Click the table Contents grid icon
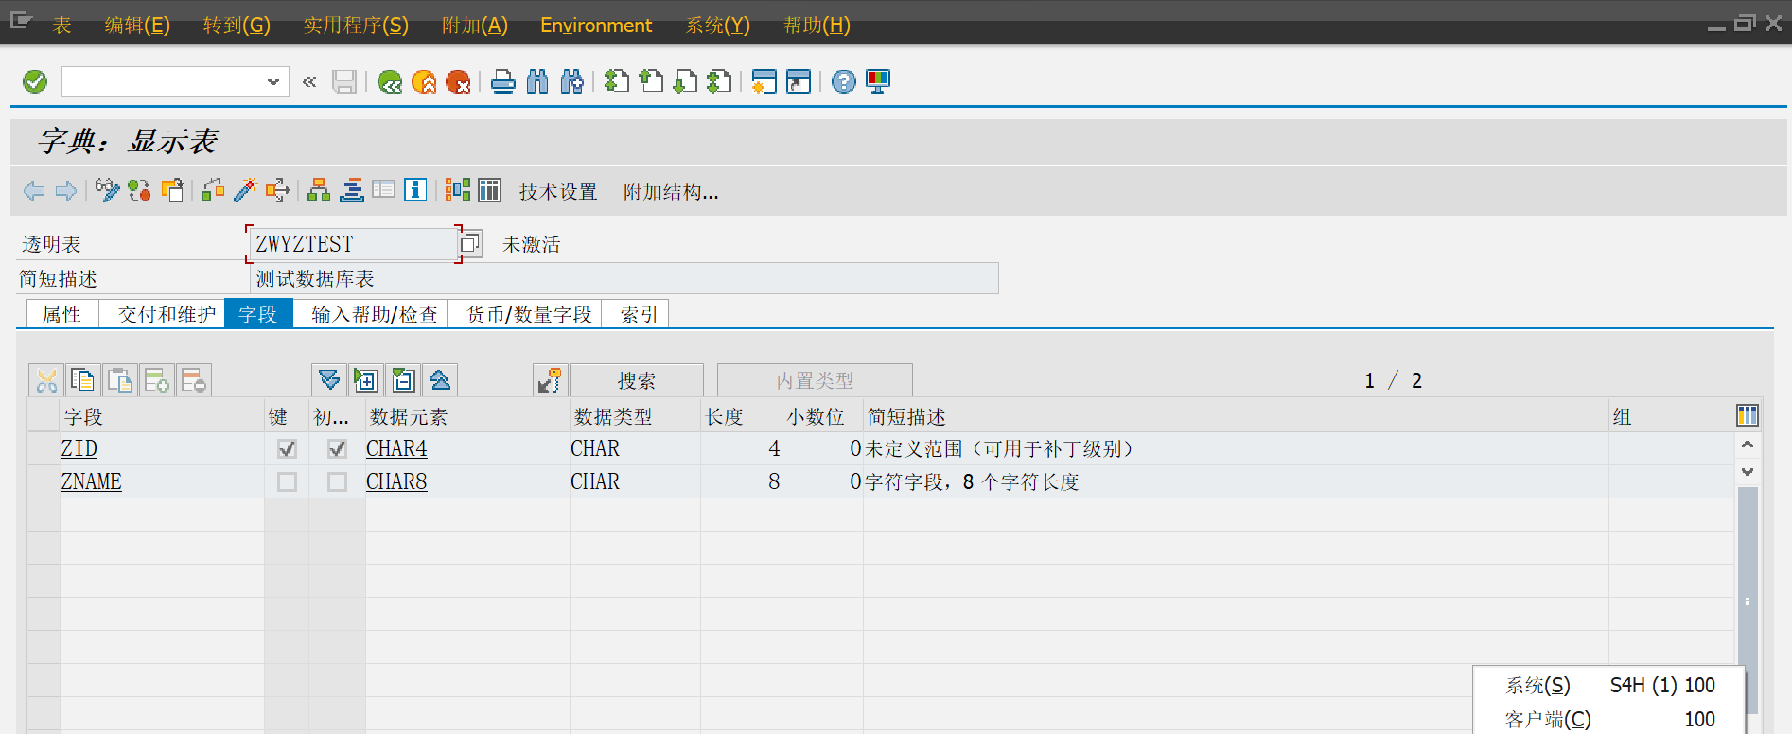The image size is (1792, 734). pos(489,190)
